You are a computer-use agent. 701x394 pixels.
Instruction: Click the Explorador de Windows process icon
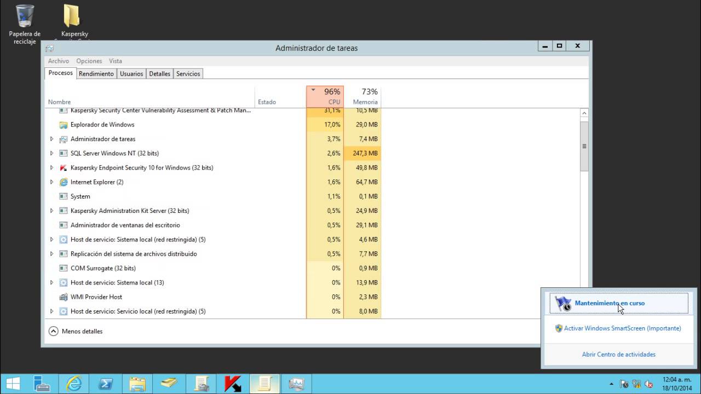point(64,125)
